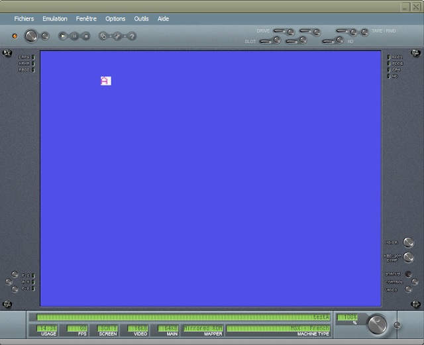Click the help question mark icon
The image size is (424, 345).
(x=132, y=36)
